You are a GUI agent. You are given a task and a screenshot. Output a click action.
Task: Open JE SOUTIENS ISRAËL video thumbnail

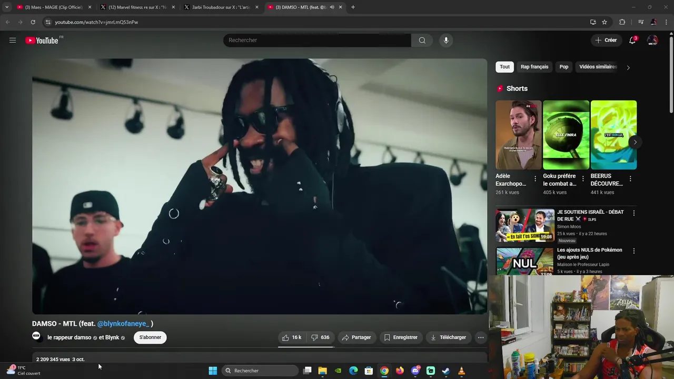(x=524, y=225)
